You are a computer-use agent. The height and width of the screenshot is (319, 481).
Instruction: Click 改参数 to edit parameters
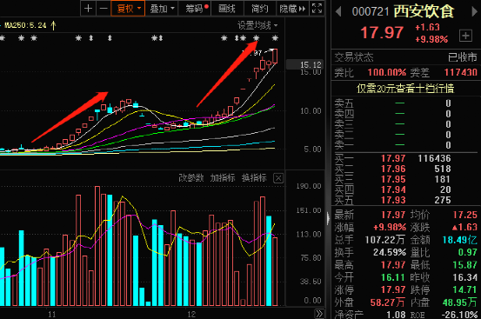point(190,177)
